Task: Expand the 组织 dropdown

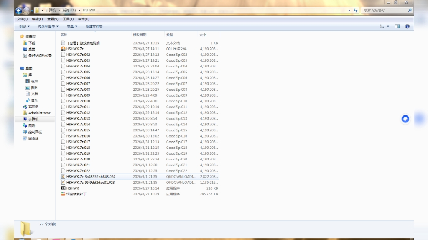Action: click(x=24, y=26)
